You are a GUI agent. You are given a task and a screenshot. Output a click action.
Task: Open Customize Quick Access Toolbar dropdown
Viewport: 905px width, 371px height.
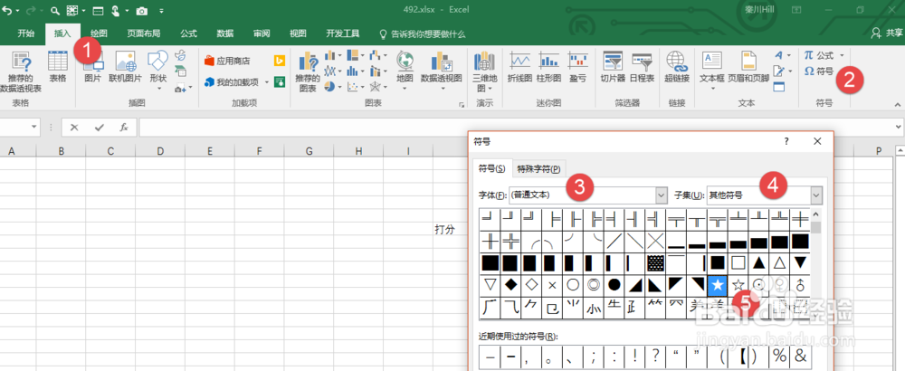tap(161, 11)
